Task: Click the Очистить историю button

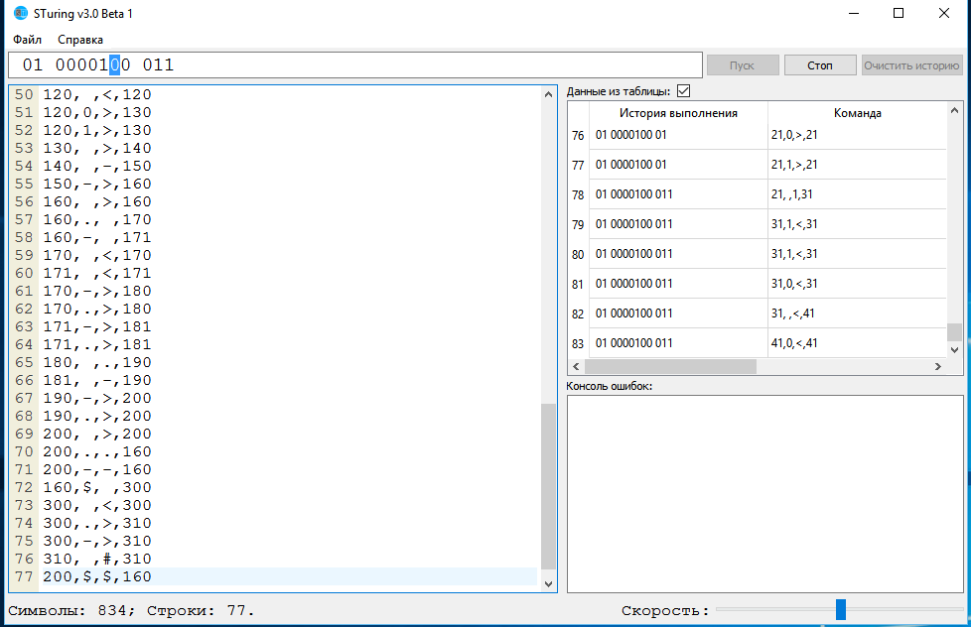Action: click(x=912, y=65)
